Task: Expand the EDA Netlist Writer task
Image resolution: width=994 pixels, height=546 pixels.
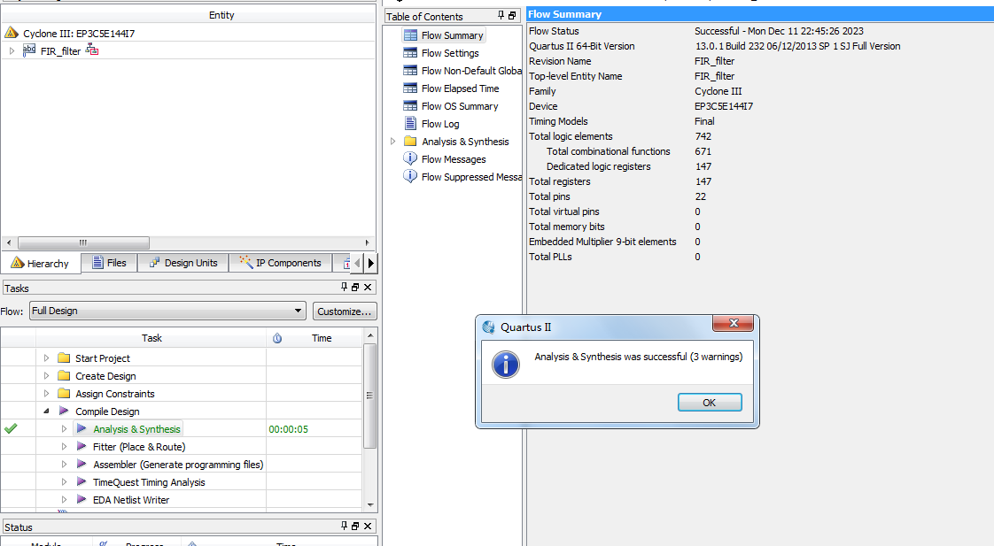Action: pyautogui.click(x=64, y=500)
